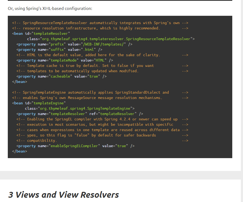Screen dimensions: 243x202
Task: Click the property name="templateMode" line
Action: [x=65, y=60]
